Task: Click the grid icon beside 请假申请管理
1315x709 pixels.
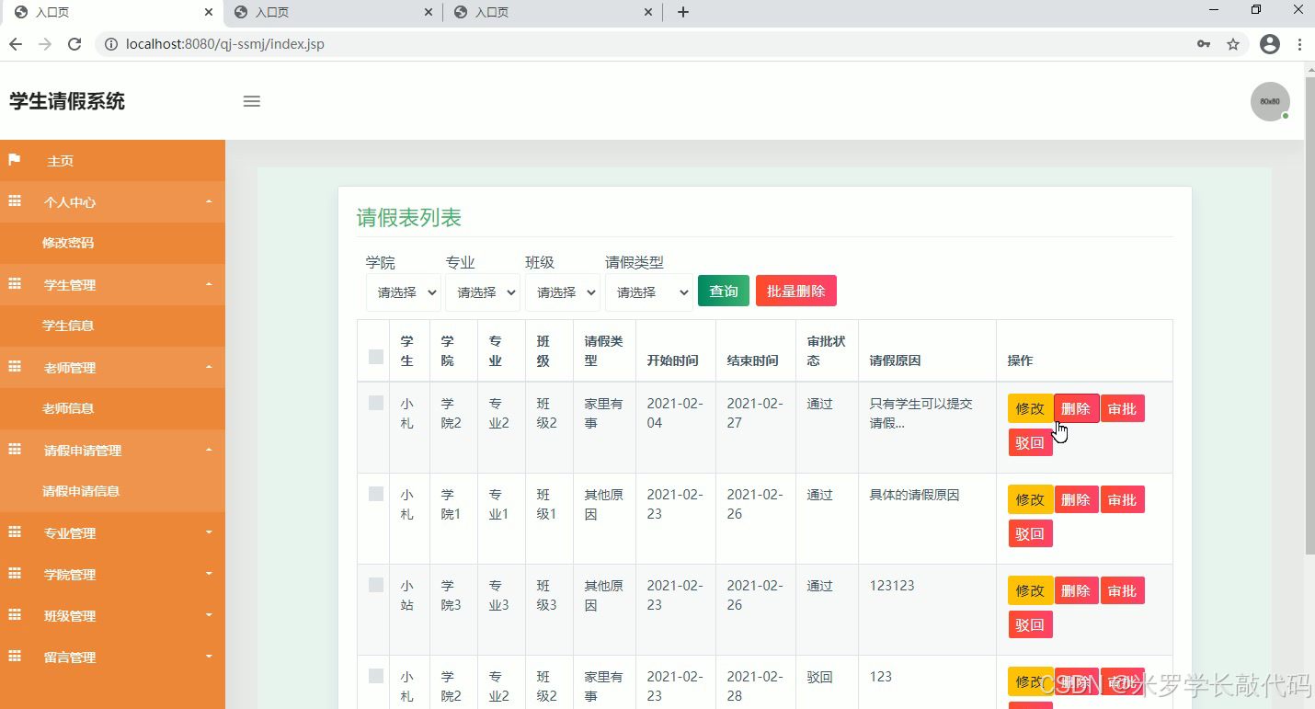Action: click(13, 450)
